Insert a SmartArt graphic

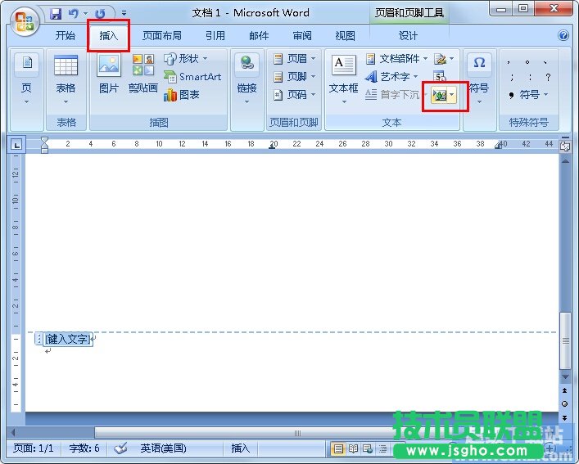(192, 77)
